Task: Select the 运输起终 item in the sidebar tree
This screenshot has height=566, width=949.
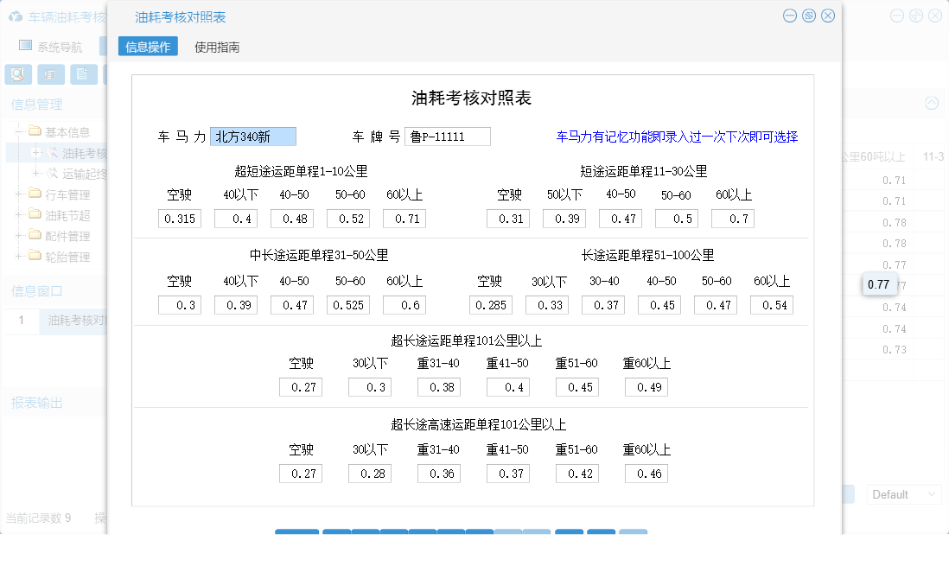Action: (84, 173)
